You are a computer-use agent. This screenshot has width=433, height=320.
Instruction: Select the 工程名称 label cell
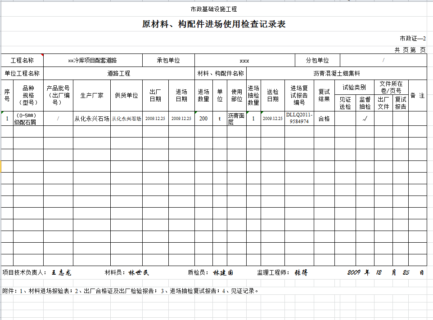pyautogui.click(x=23, y=60)
